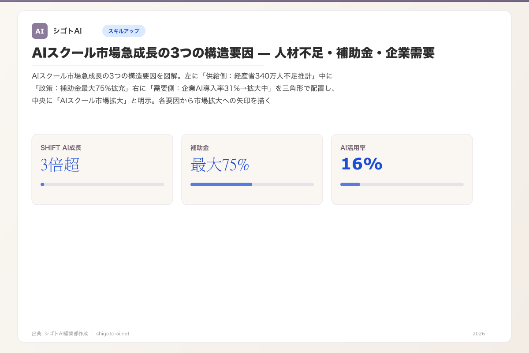Click the 16% statistic value
The width and height of the screenshot is (529, 353).
pyautogui.click(x=361, y=165)
